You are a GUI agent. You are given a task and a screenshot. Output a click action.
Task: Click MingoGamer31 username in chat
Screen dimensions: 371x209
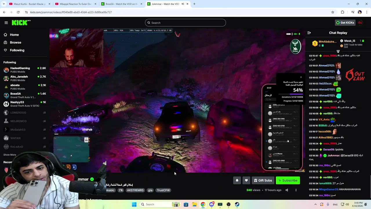coord(328,189)
